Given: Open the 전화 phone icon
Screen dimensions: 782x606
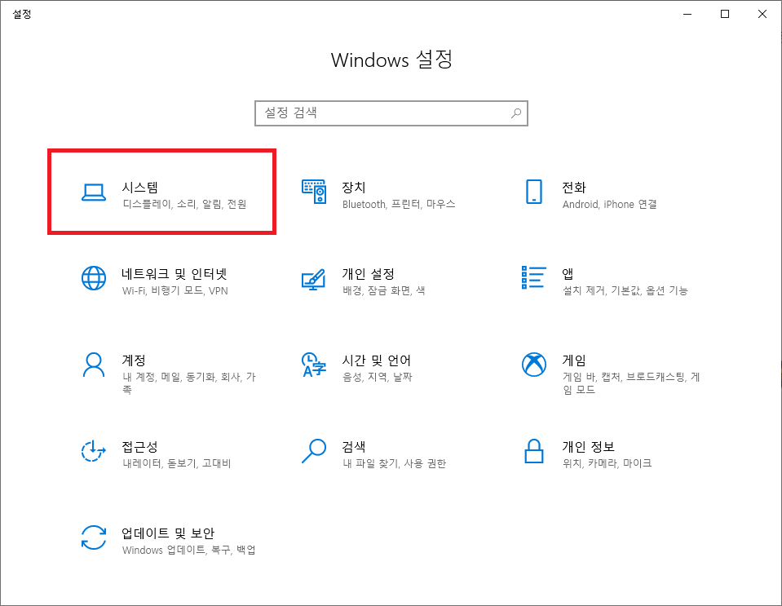Looking at the screenshot, I should coord(533,192).
